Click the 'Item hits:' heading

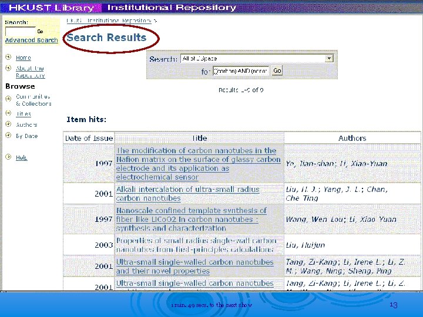tap(86, 119)
